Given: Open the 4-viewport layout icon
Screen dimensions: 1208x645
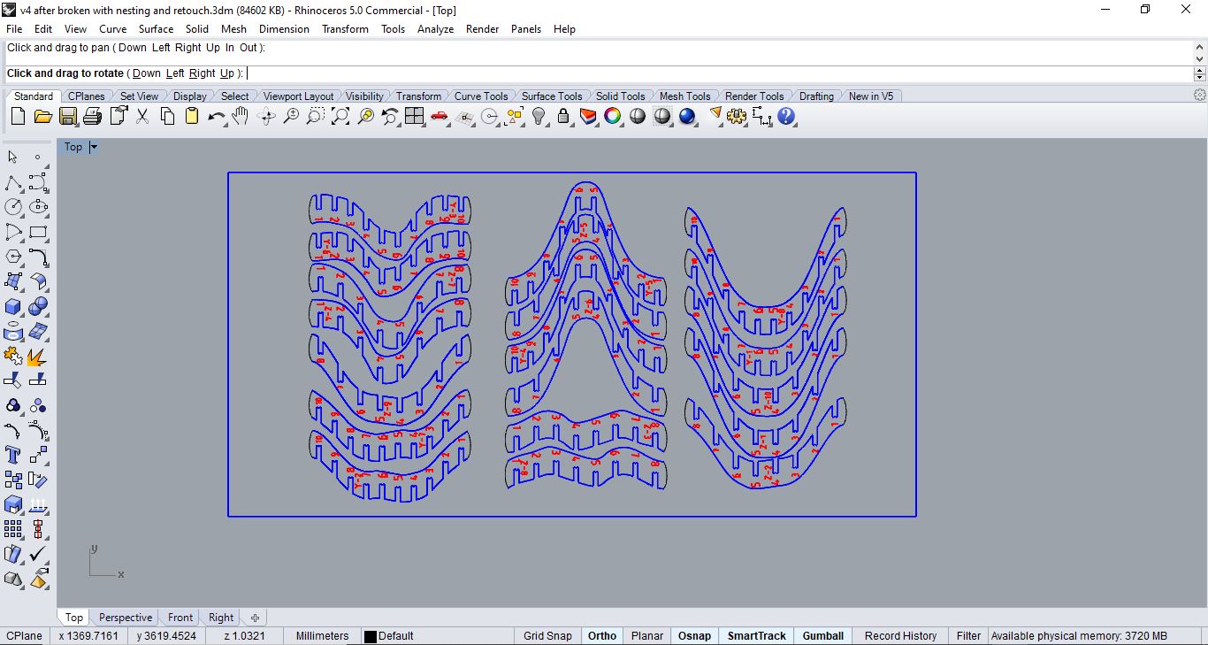Looking at the screenshot, I should (x=414, y=117).
